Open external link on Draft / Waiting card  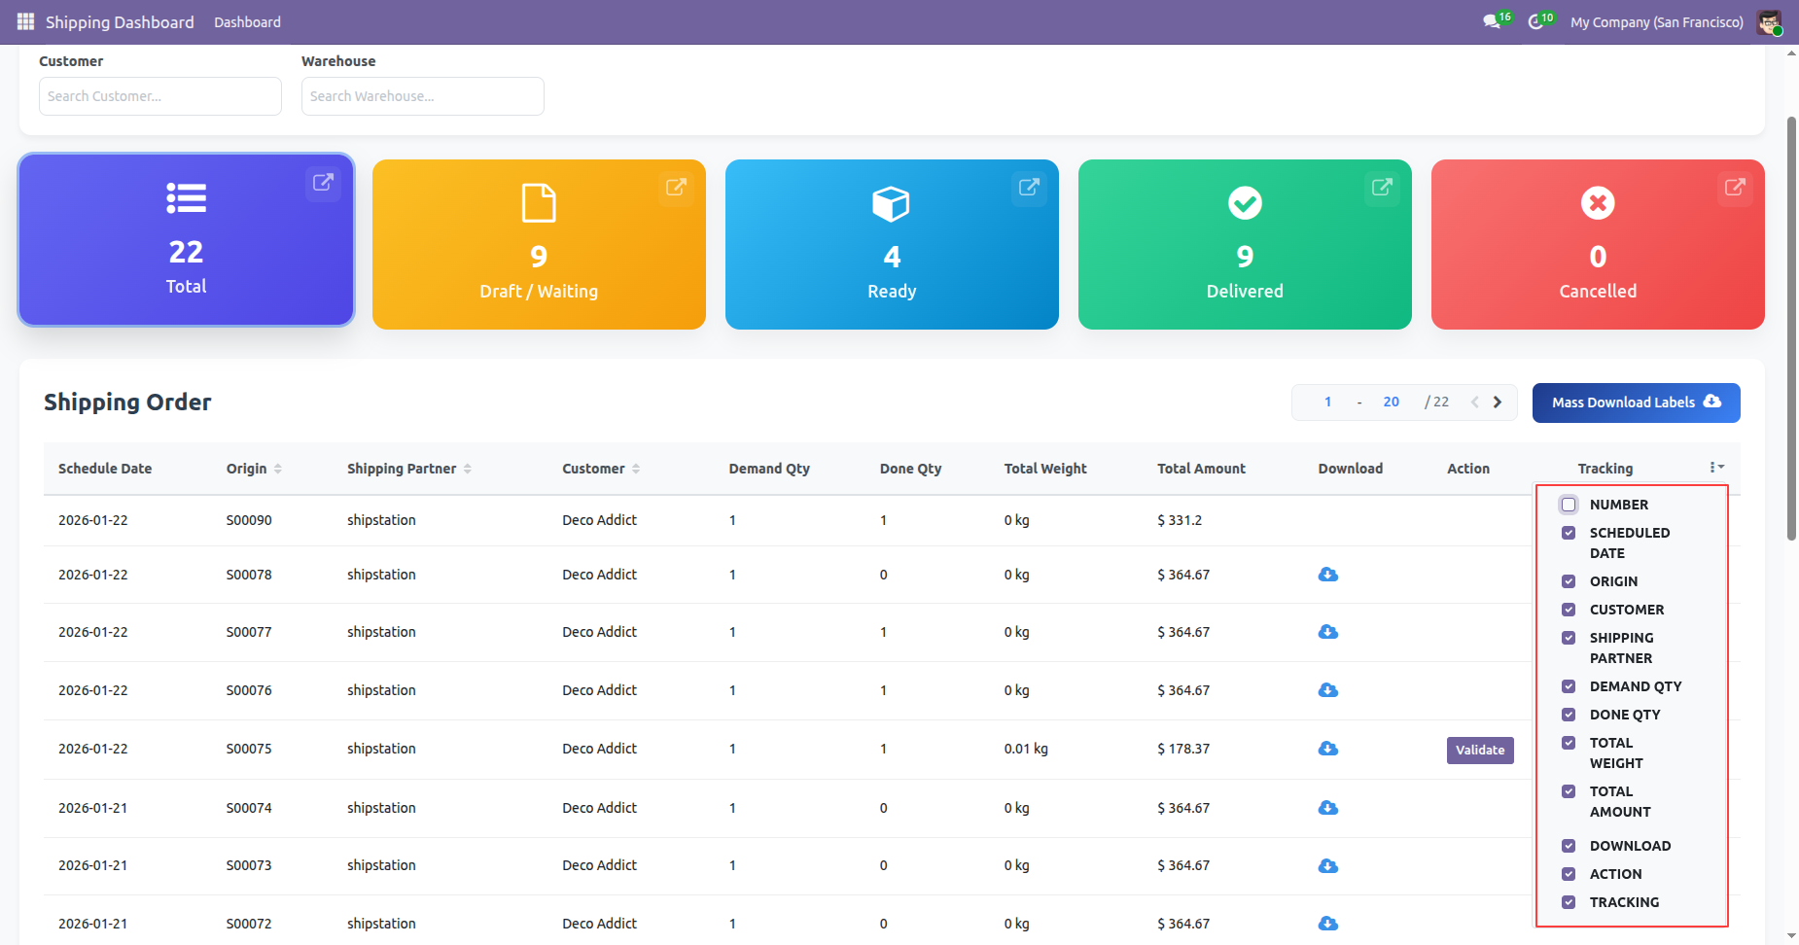point(676,187)
